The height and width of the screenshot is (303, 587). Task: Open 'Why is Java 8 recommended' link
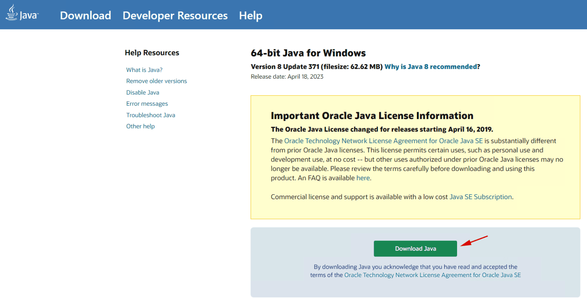(x=431, y=67)
